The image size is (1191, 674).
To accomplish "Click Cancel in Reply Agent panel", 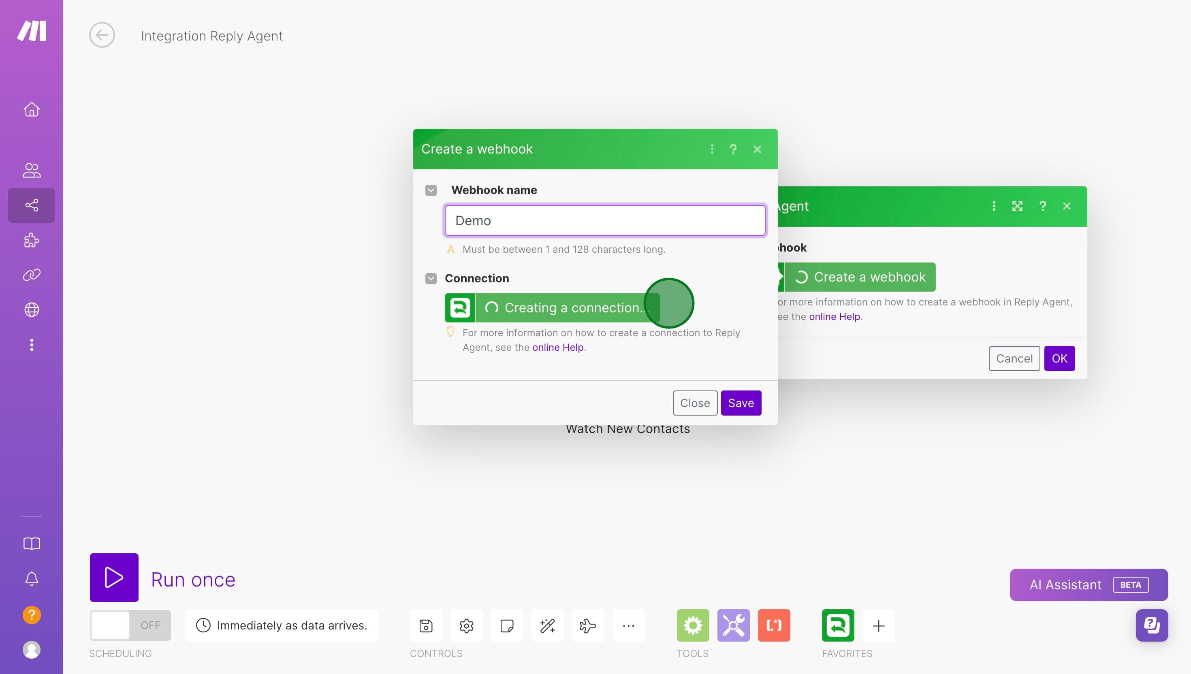I will (x=1014, y=358).
